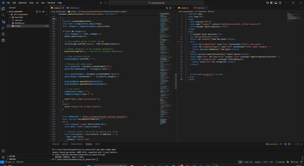Close the script.js tab in left editor
The width and height of the screenshot is (304, 166).
[64, 8]
